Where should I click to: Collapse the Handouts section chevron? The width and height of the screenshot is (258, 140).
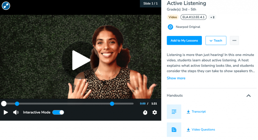249,96
